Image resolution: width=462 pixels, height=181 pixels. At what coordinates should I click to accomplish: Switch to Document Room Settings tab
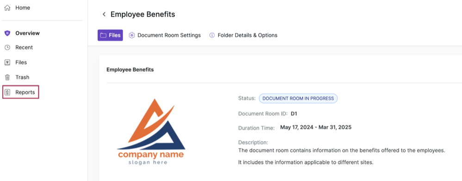(165, 35)
